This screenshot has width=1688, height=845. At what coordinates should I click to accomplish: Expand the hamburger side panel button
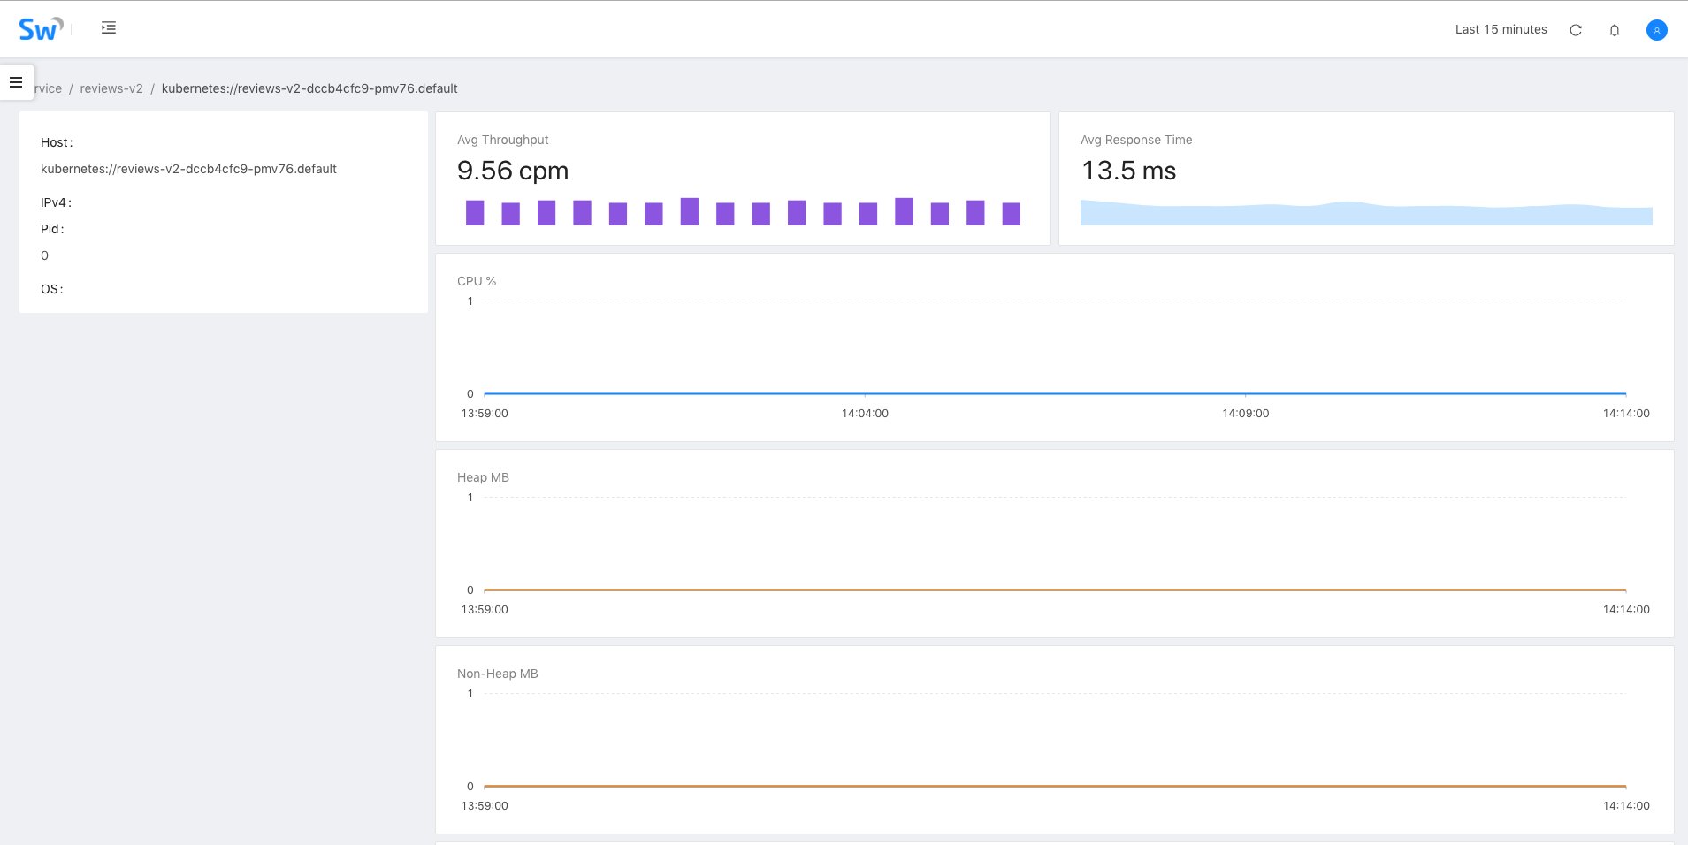[x=16, y=82]
